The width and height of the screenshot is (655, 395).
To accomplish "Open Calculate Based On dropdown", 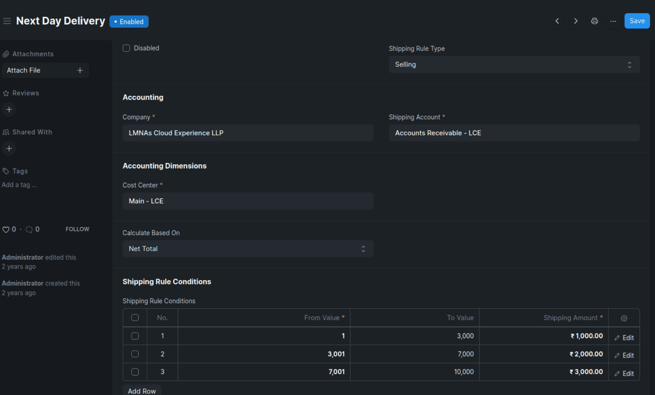I will pyautogui.click(x=248, y=249).
